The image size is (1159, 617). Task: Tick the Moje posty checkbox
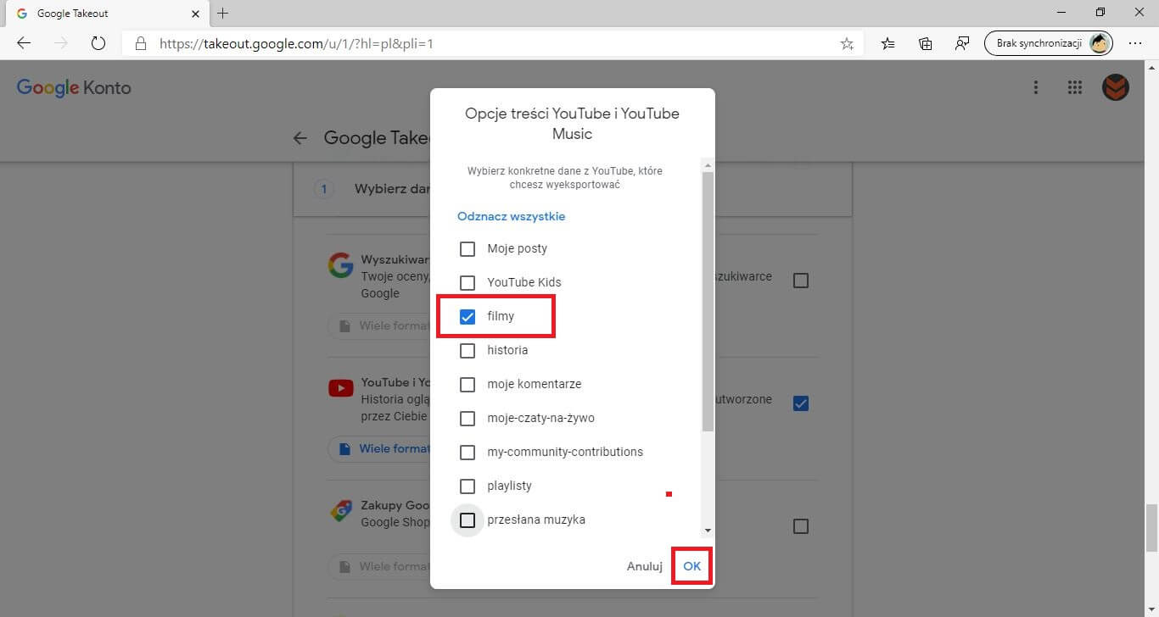coord(468,249)
